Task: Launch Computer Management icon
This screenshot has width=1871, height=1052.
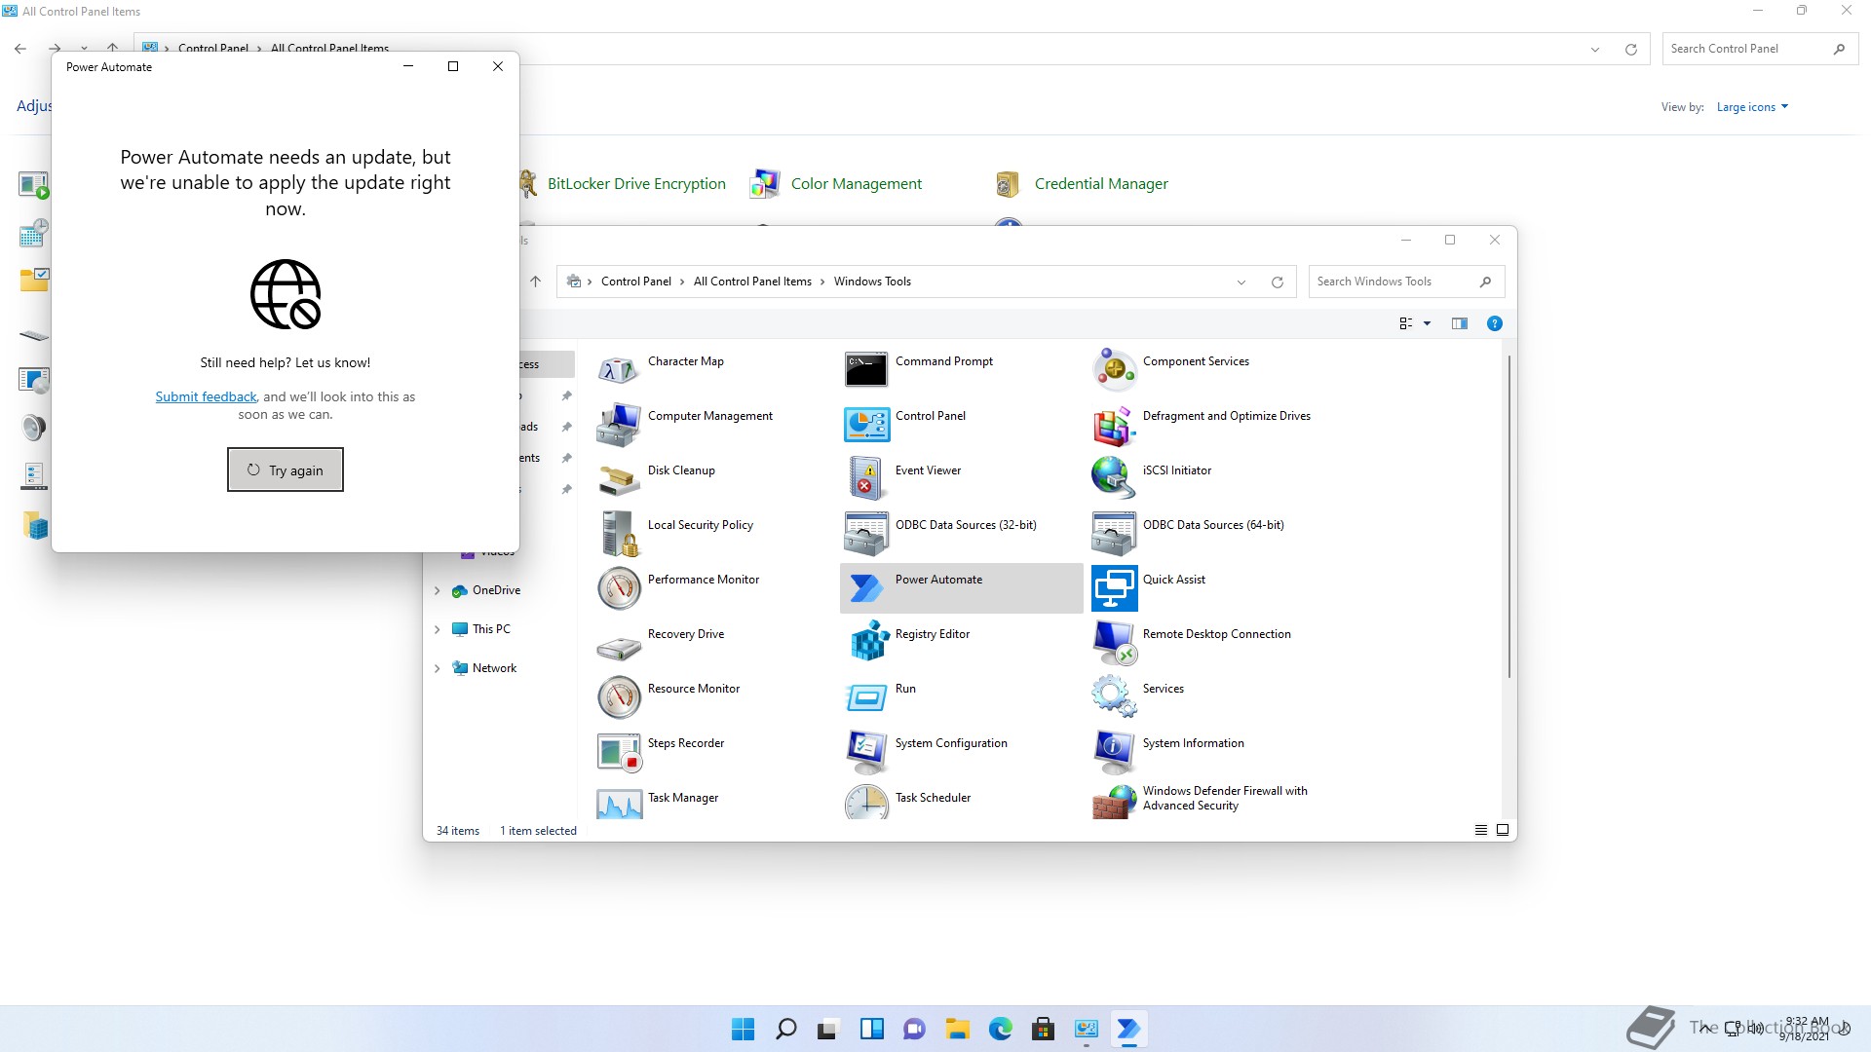Action: pos(619,425)
